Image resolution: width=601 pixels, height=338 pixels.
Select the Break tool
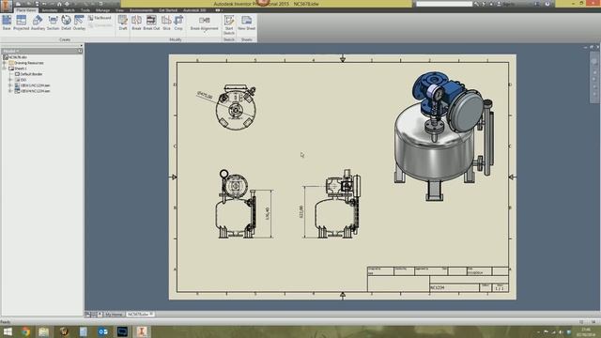136,23
